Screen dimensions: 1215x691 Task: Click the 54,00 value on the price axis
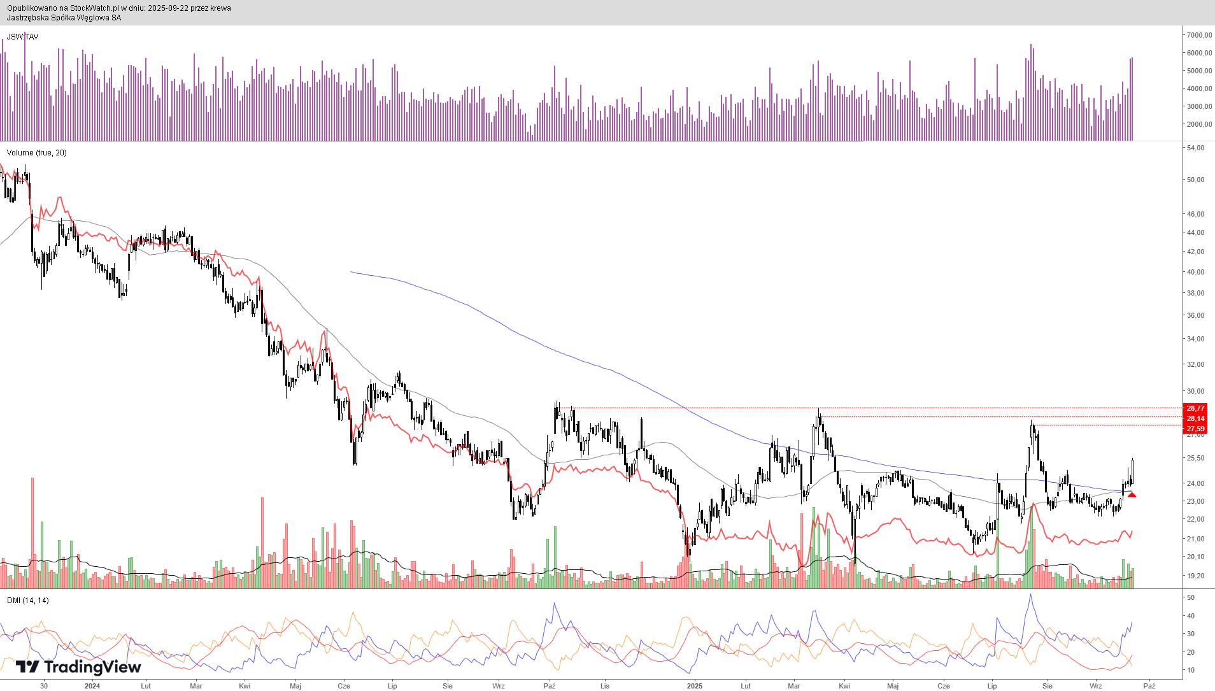(x=1196, y=148)
